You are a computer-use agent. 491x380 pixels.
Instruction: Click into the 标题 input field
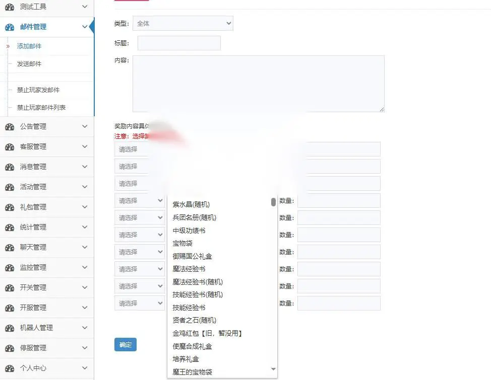(179, 43)
